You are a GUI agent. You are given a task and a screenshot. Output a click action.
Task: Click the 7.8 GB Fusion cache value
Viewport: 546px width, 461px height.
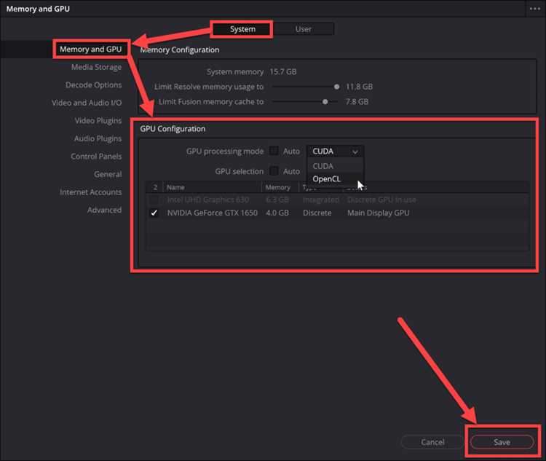point(357,102)
